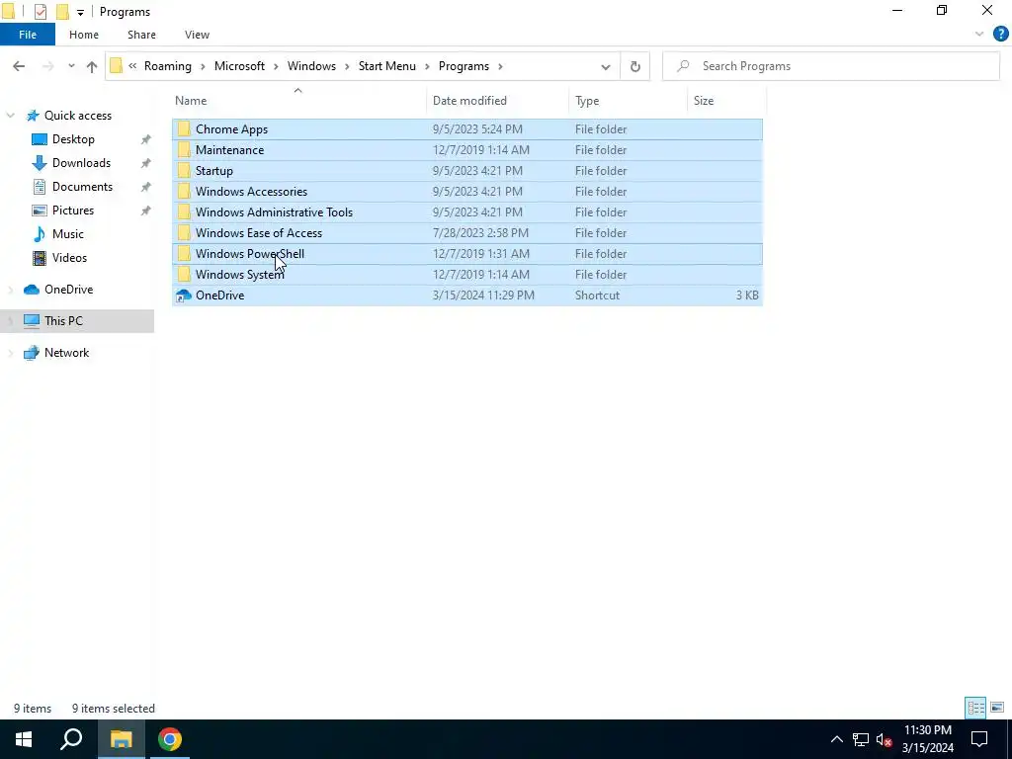Open the recent locations dropdown arrow
1012x759 pixels.
pyautogui.click(x=71, y=66)
